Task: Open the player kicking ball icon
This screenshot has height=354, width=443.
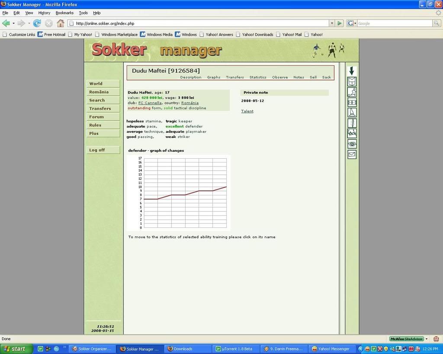Action: 352,92
